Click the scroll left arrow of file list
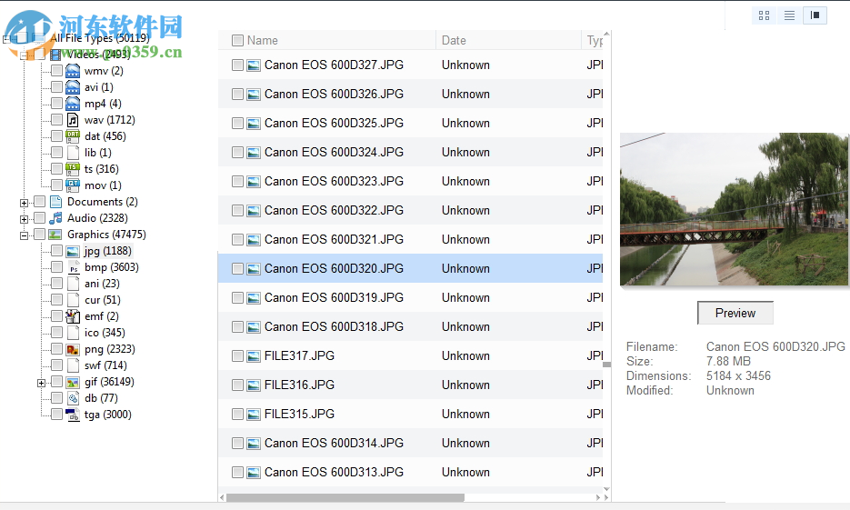 tap(222, 497)
